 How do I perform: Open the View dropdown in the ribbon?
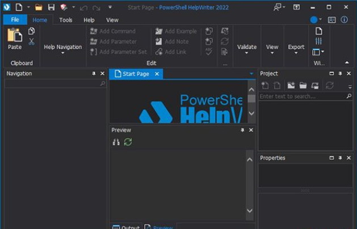pyautogui.click(x=272, y=50)
